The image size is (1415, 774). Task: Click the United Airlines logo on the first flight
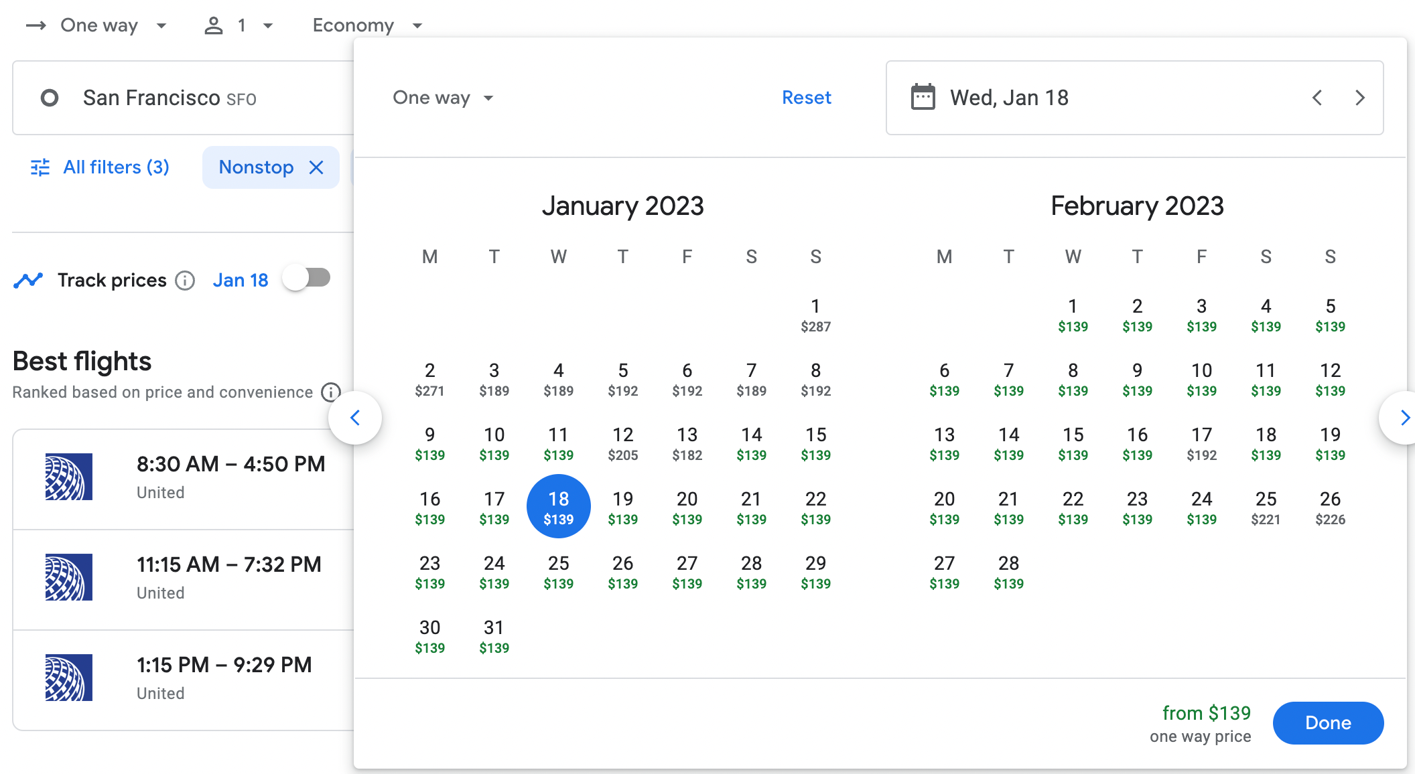coord(68,477)
